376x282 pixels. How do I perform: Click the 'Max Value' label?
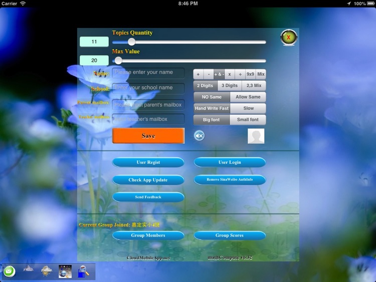click(126, 52)
